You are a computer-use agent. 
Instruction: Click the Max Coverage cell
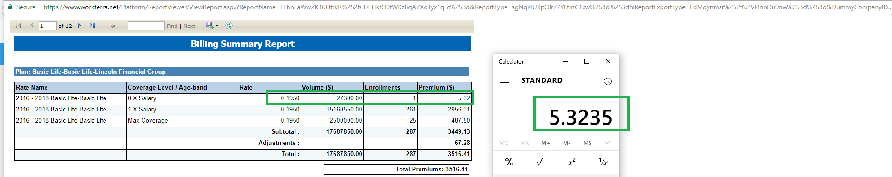pyautogui.click(x=182, y=121)
